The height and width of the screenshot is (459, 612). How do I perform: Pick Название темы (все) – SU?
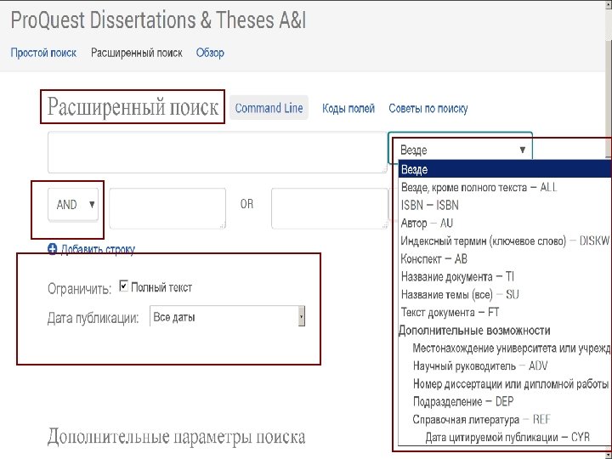coord(505,294)
